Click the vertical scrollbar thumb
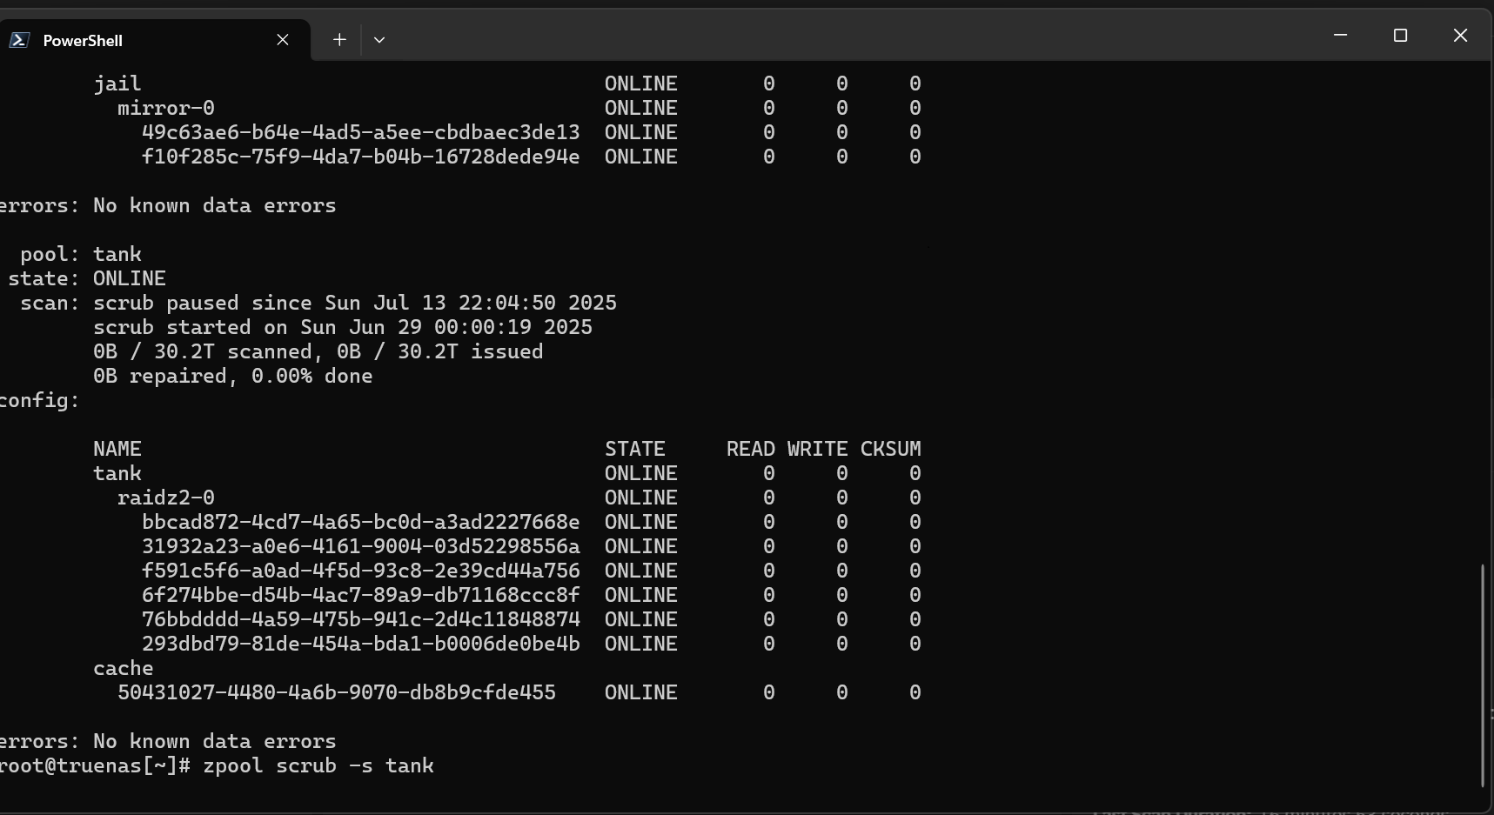This screenshot has width=1494, height=815. [1483, 674]
